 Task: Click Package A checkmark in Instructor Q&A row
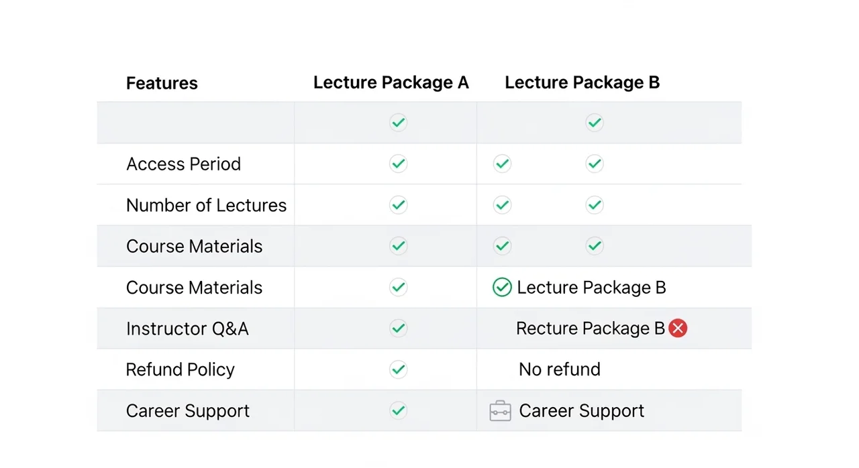click(399, 329)
